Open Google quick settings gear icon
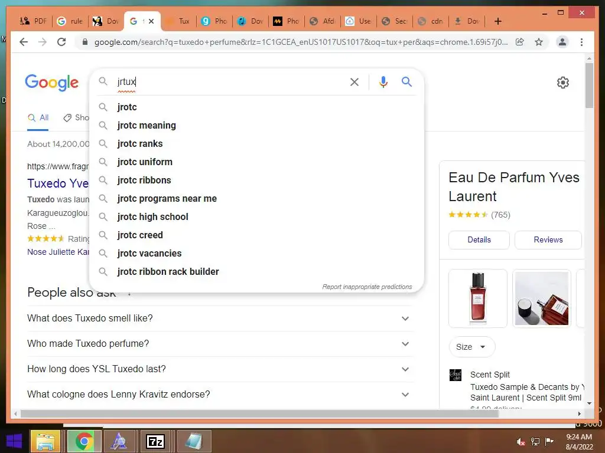 [563, 83]
